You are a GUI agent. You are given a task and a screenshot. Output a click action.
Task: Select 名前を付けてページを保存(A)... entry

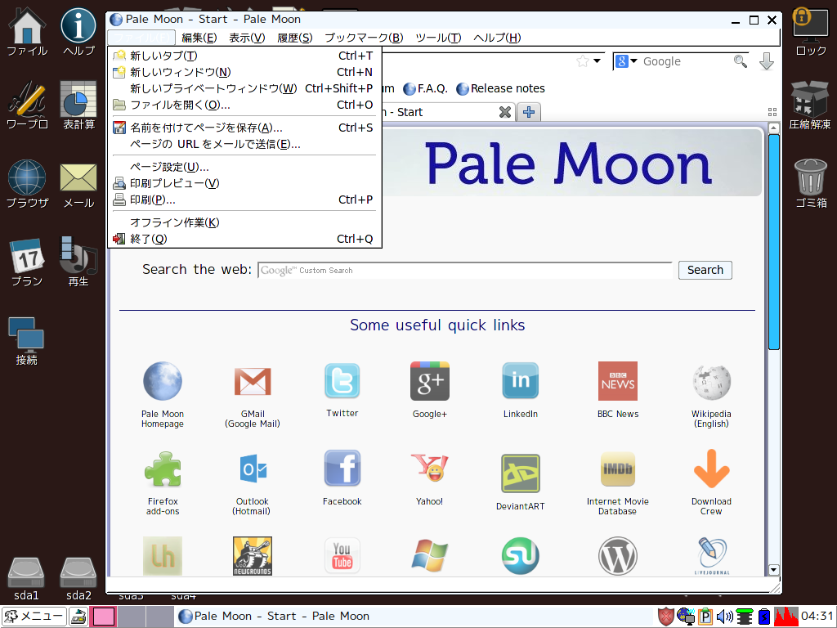pos(244,128)
